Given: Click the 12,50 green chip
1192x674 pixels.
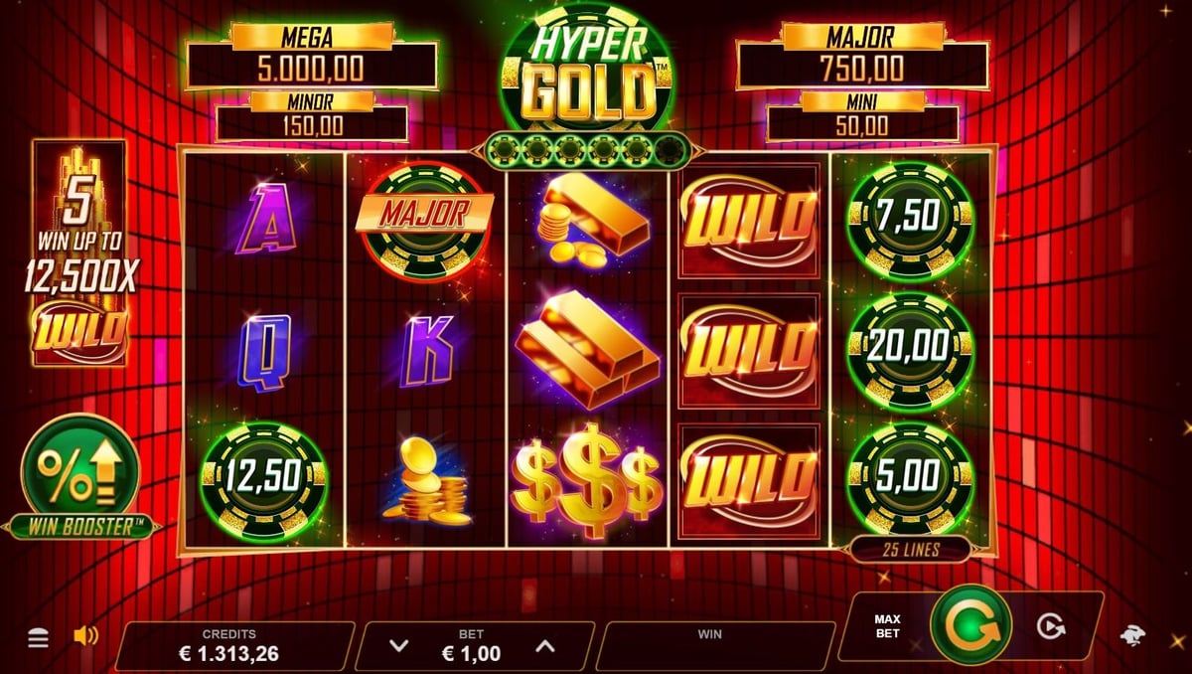Looking at the screenshot, I should tap(263, 481).
